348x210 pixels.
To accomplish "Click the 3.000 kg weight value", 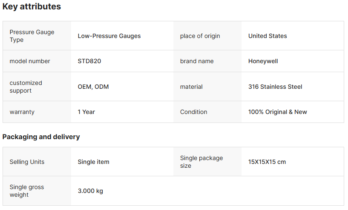I will [x=90, y=191].
